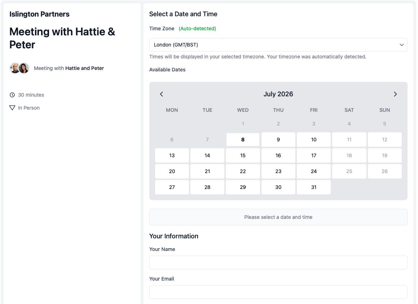This screenshot has height=304, width=418.
Task: Click disabled date 11
Action: tap(349, 140)
